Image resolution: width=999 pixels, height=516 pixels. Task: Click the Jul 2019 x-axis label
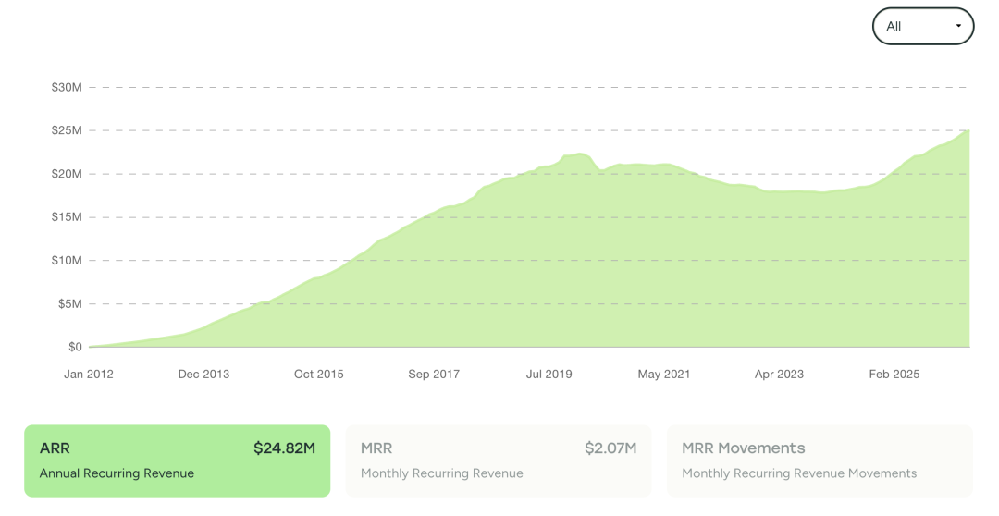pos(549,375)
